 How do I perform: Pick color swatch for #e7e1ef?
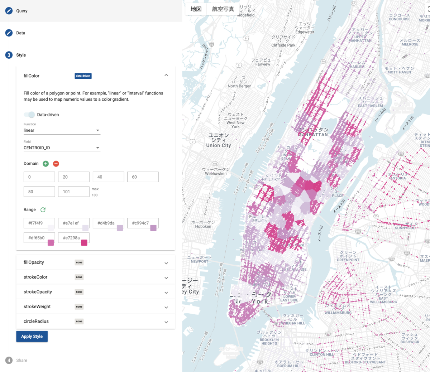coord(85,228)
